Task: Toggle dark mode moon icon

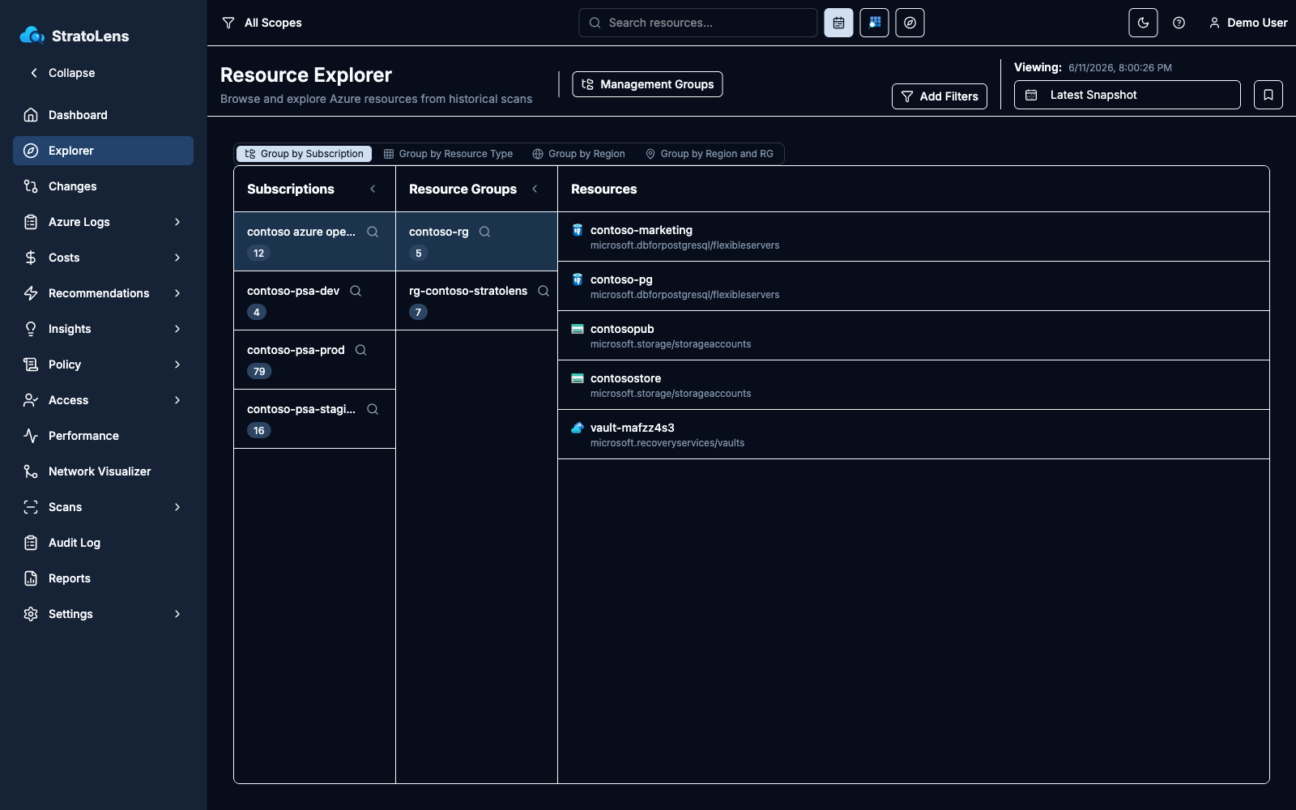Action: pyautogui.click(x=1143, y=23)
